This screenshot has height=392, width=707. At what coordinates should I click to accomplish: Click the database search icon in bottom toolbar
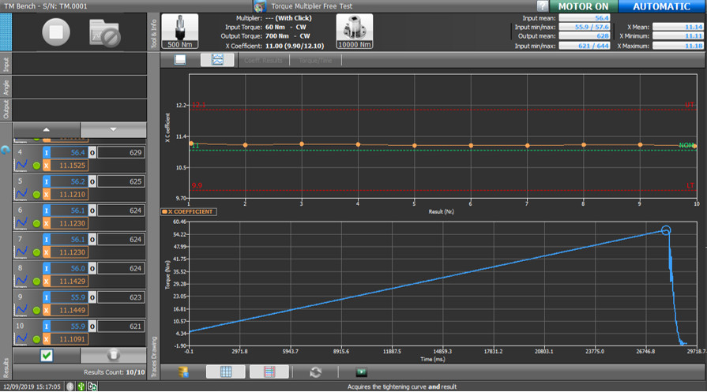(x=184, y=371)
